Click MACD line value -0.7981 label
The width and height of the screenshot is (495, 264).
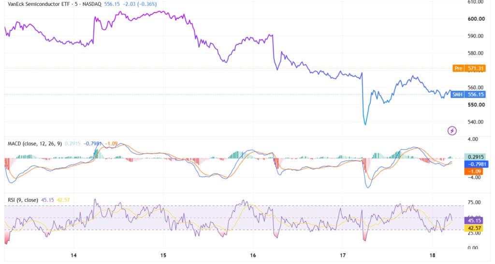(x=476, y=164)
